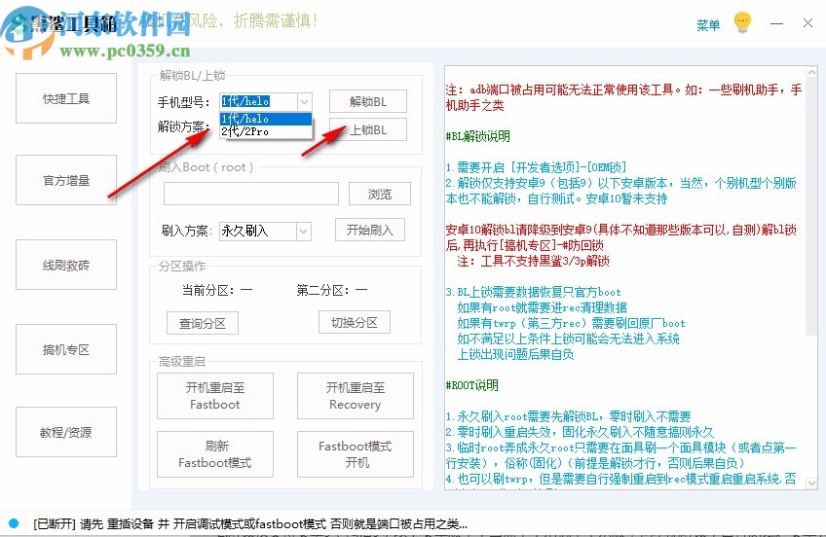Click the 切换分区 button
The image size is (826, 537).
(354, 322)
